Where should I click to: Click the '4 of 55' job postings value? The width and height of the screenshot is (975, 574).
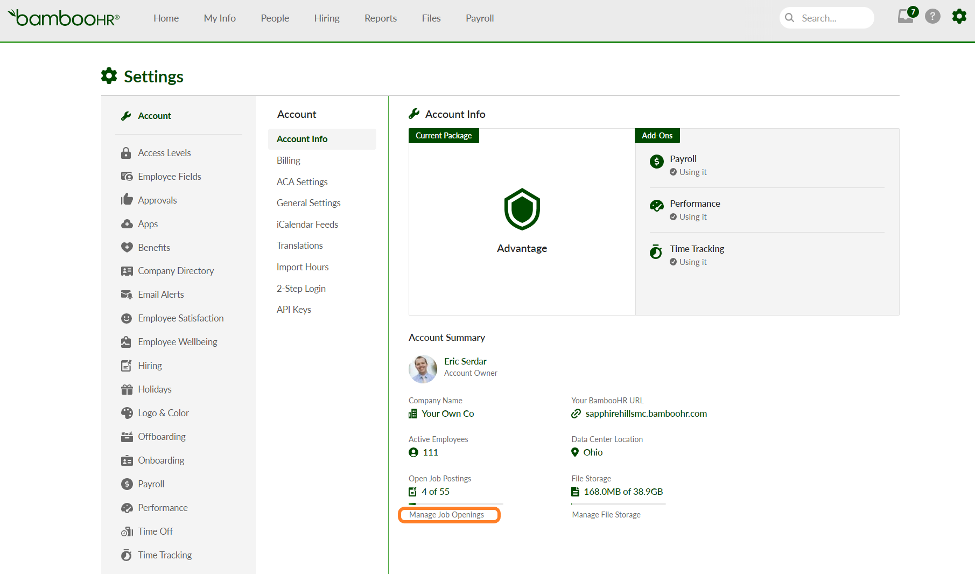point(436,492)
